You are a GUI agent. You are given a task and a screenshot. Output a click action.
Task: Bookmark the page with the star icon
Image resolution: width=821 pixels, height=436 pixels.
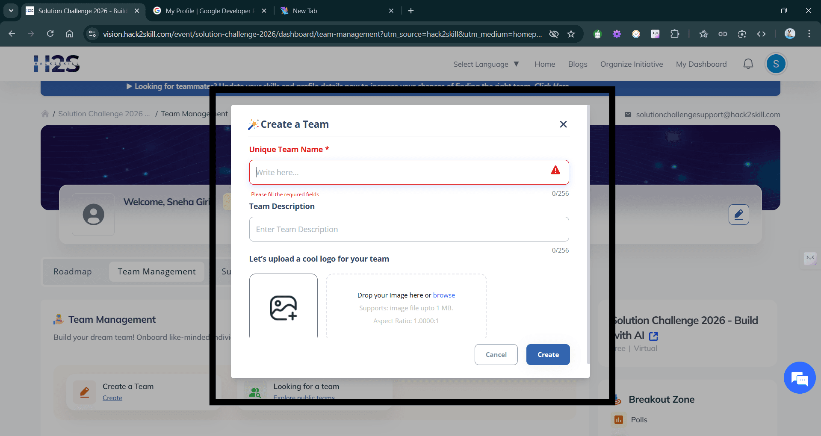[x=571, y=34]
